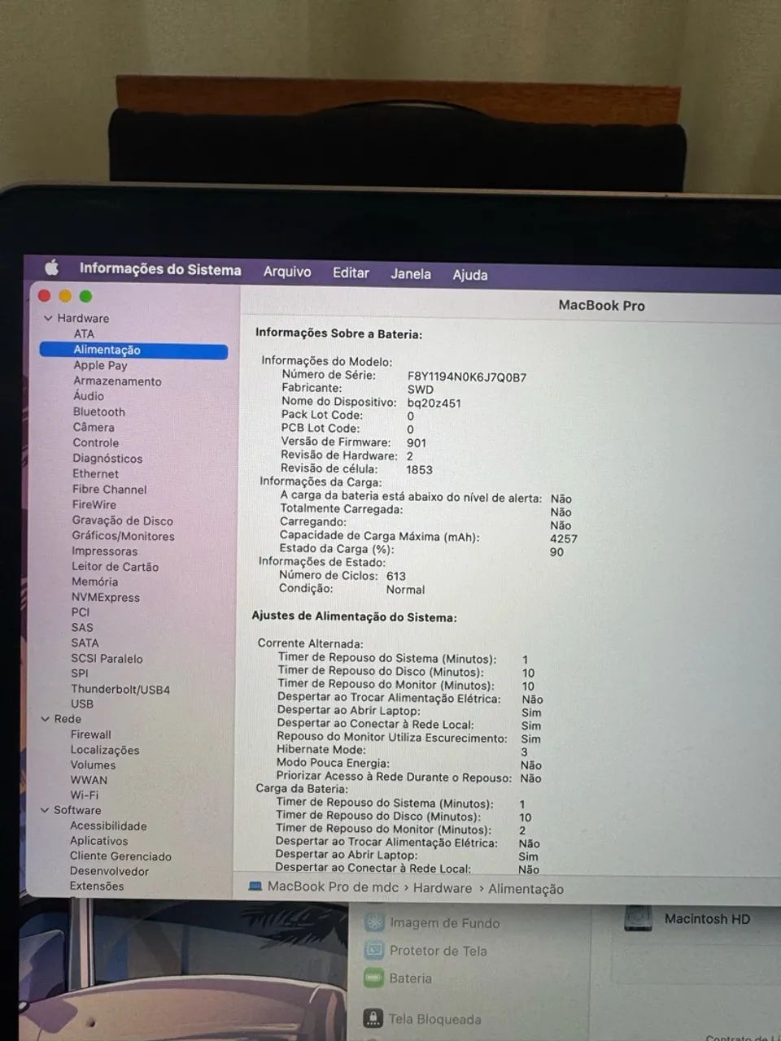Select Alimentação in sidebar
The height and width of the screenshot is (1041, 781).
(x=133, y=350)
